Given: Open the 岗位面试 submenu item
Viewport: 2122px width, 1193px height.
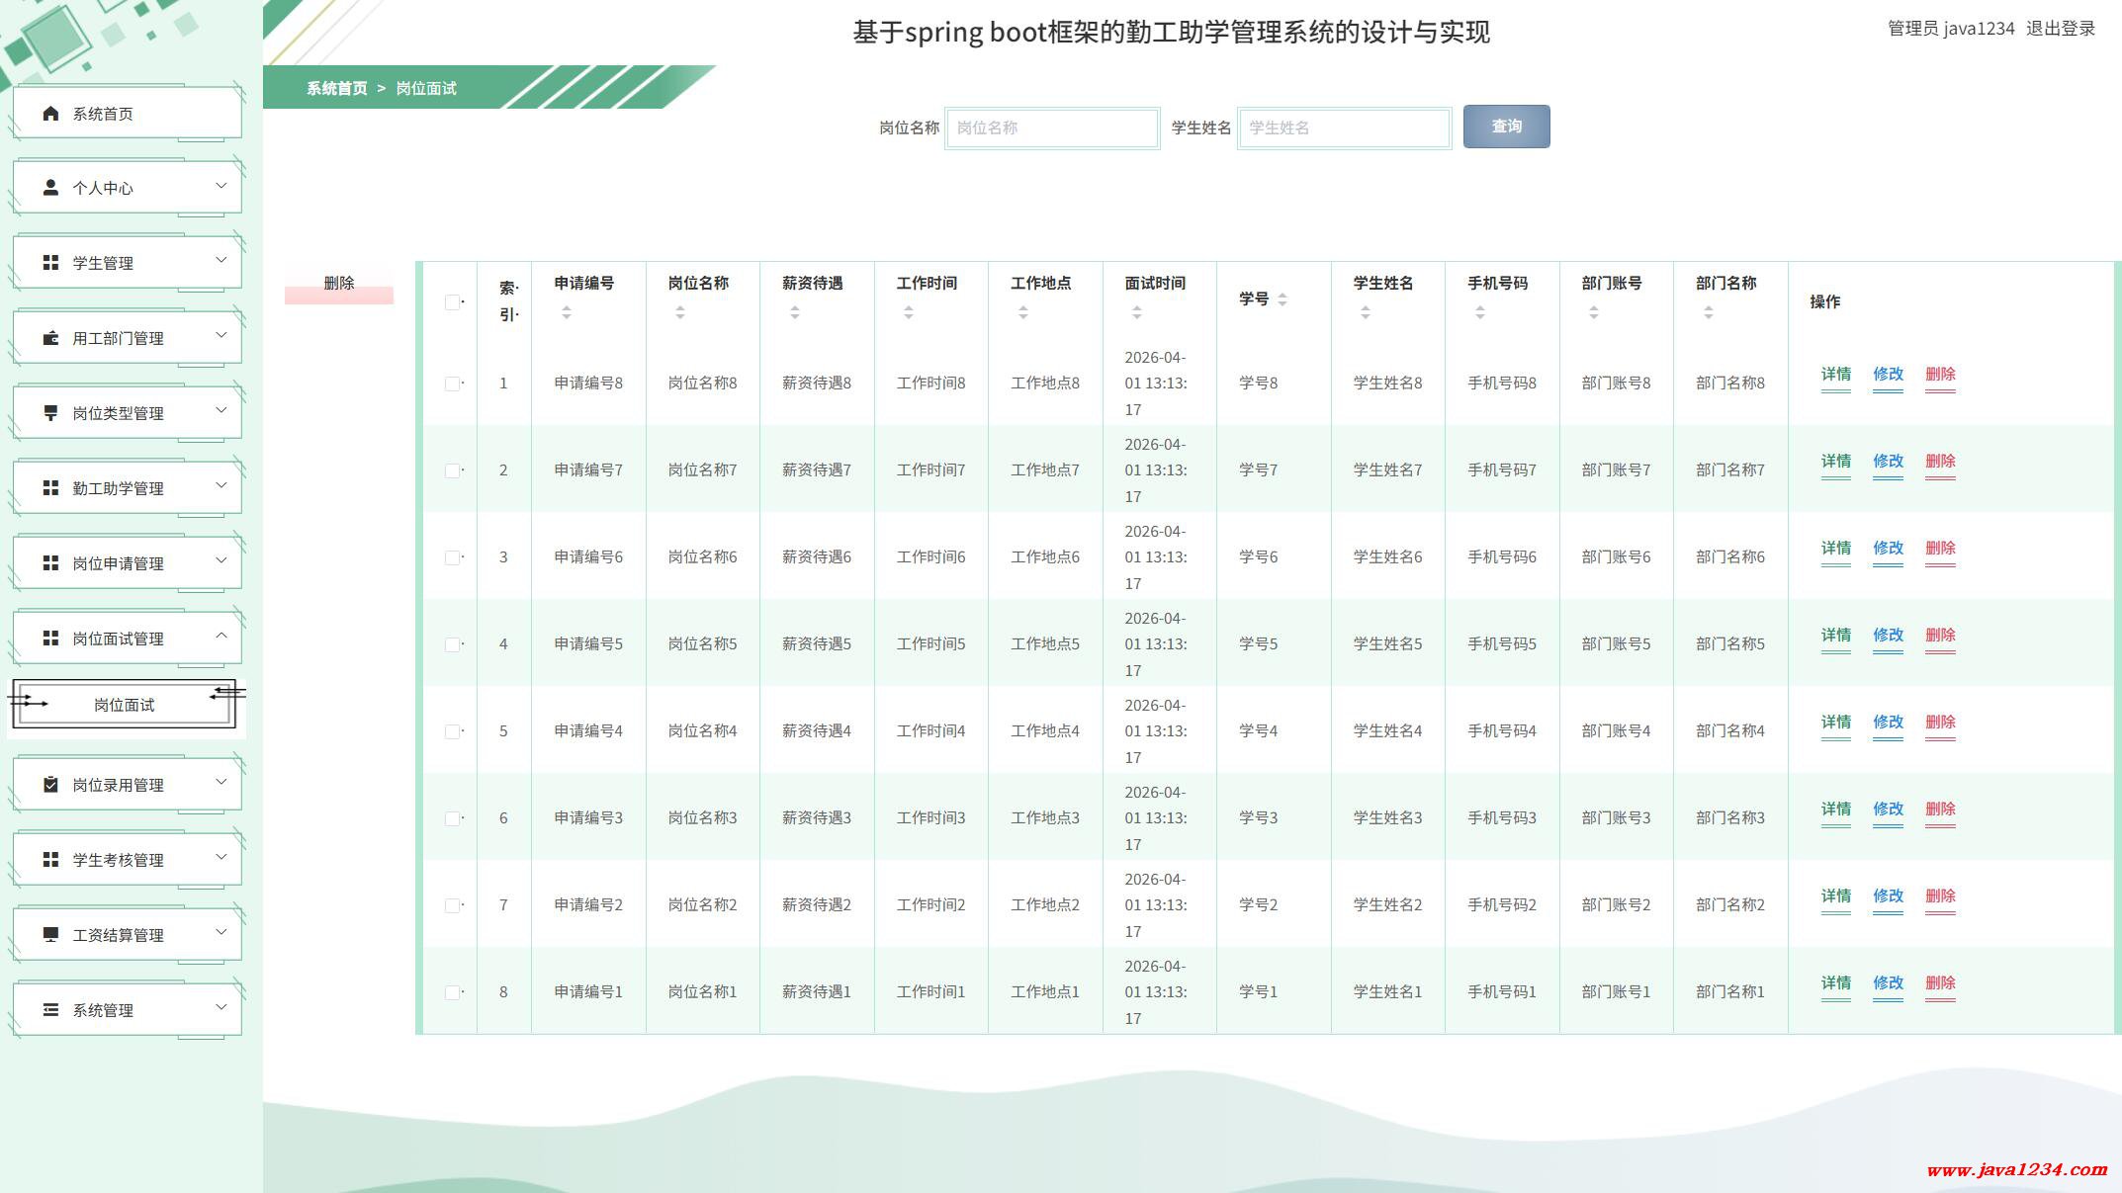Looking at the screenshot, I should point(125,705).
